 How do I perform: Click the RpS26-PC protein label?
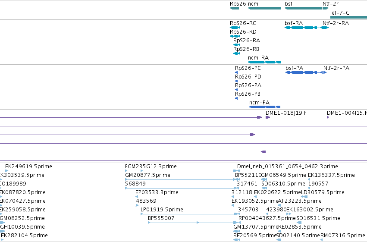pyautogui.click(x=248, y=68)
